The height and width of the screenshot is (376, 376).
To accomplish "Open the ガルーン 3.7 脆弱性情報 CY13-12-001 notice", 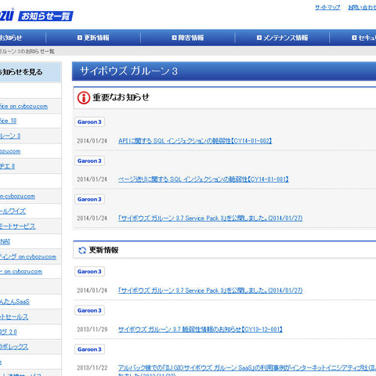I will [201, 329].
